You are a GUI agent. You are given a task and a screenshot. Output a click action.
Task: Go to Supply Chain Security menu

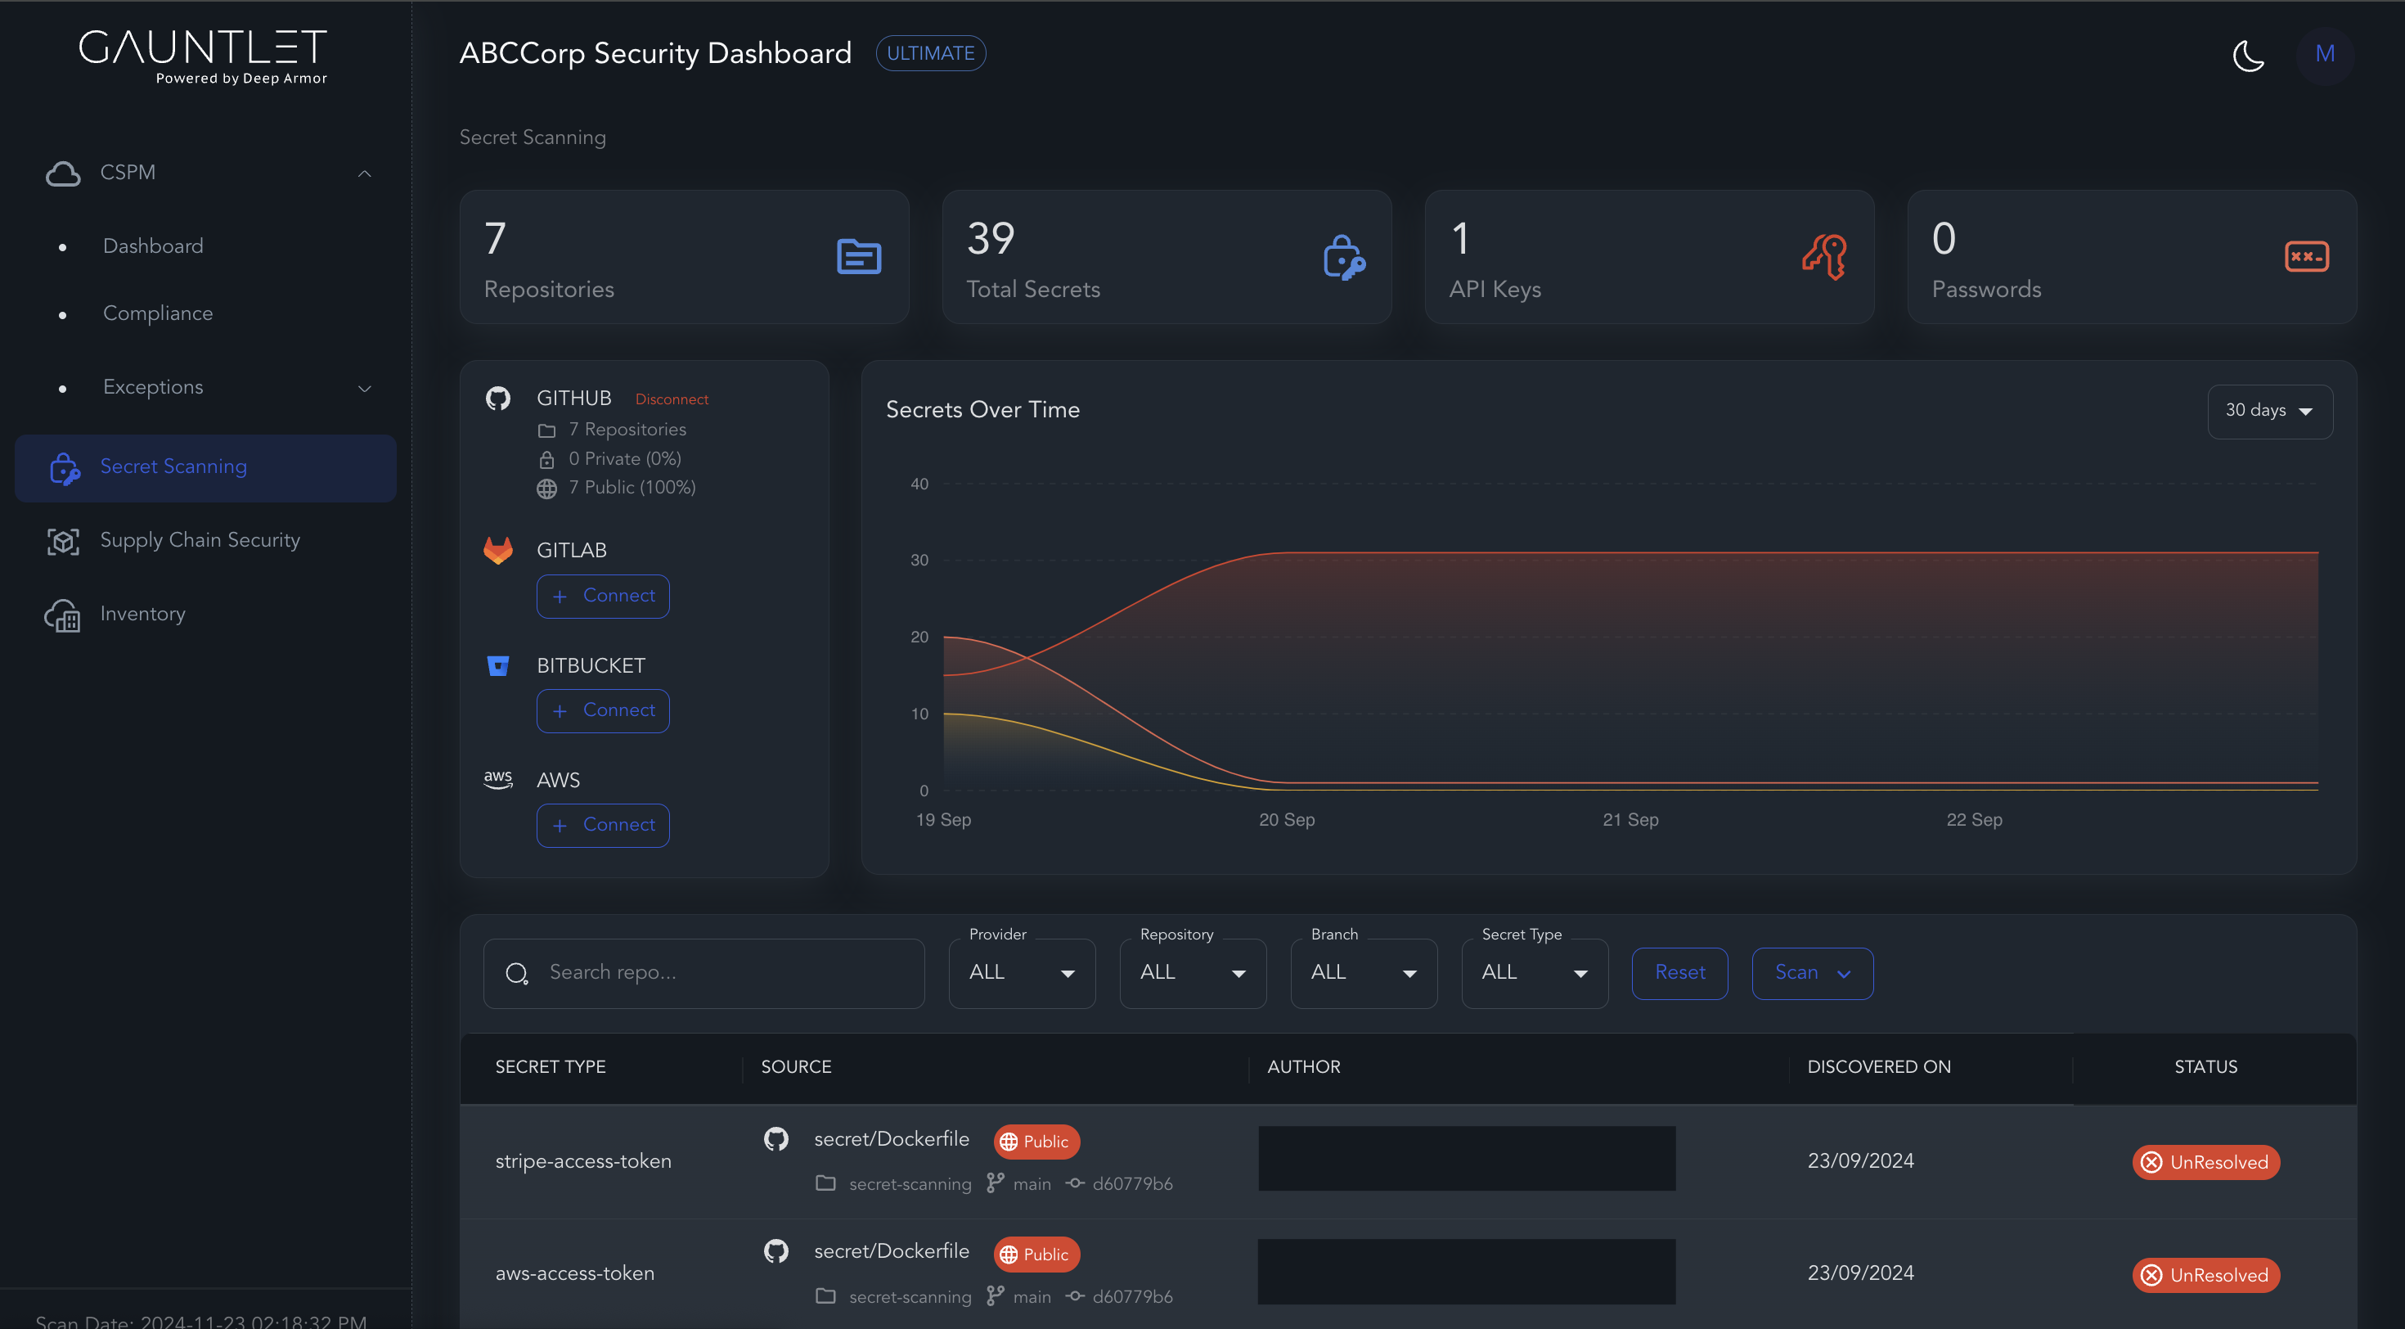click(200, 541)
